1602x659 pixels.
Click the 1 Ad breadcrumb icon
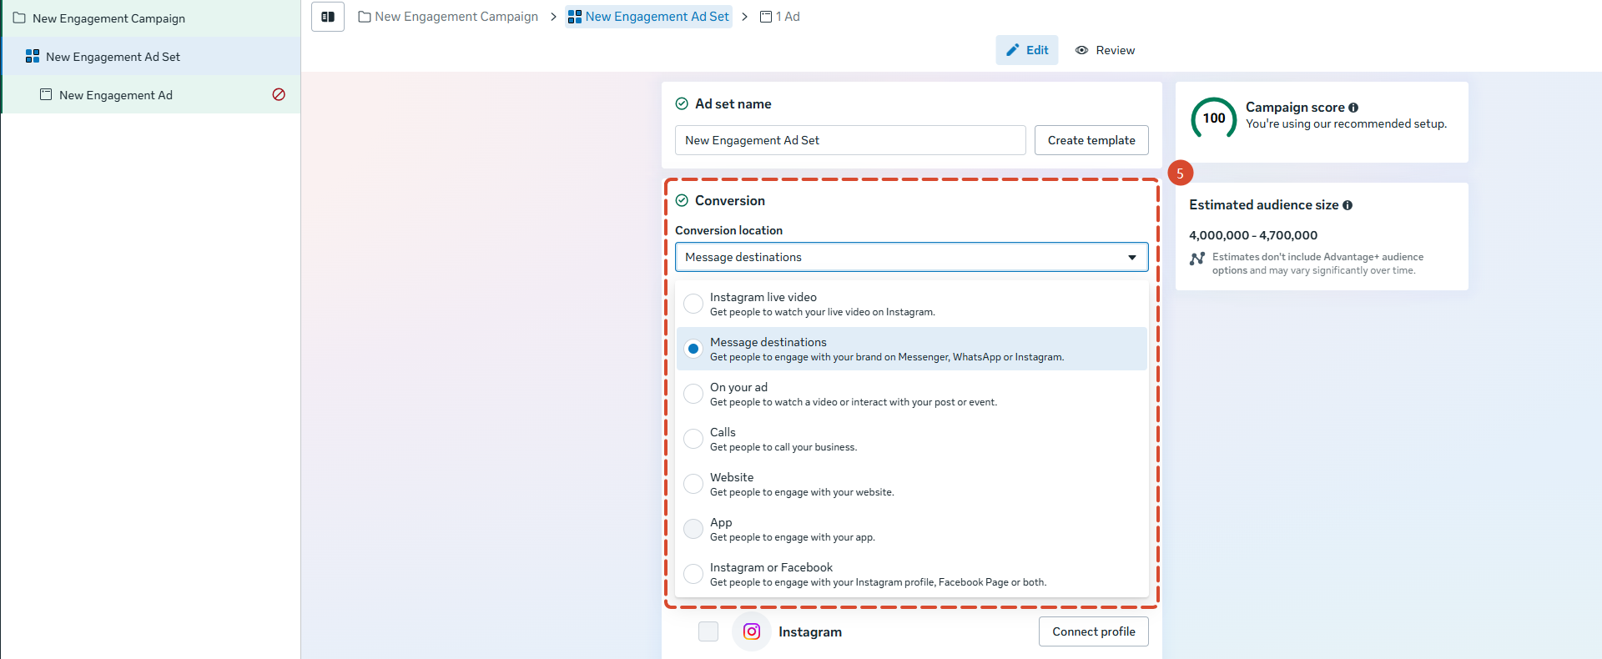point(766,17)
